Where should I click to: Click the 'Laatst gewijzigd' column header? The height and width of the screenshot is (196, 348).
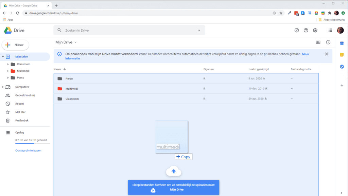[x=259, y=69]
